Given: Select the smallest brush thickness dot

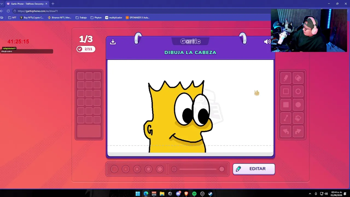Looking at the screenshot, I should tap(114, 169).
